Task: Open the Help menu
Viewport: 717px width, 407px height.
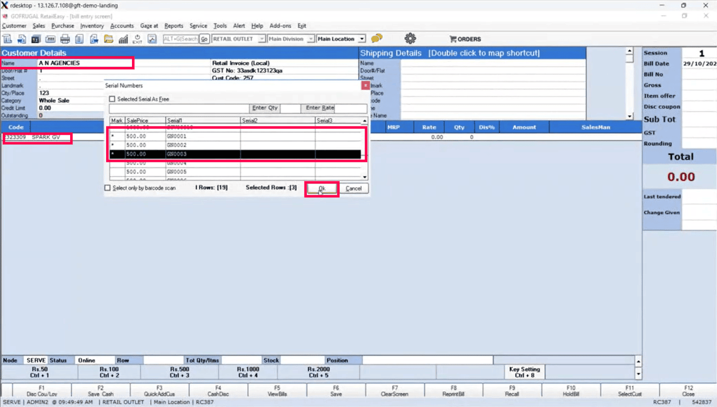Action: click(x=257, y=26)
